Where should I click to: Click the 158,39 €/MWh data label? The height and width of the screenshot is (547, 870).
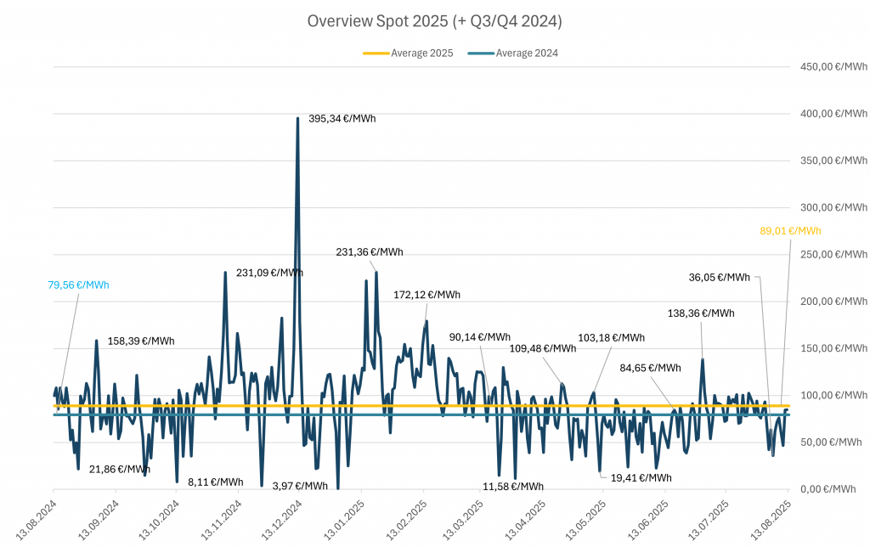tap(141, 341)
